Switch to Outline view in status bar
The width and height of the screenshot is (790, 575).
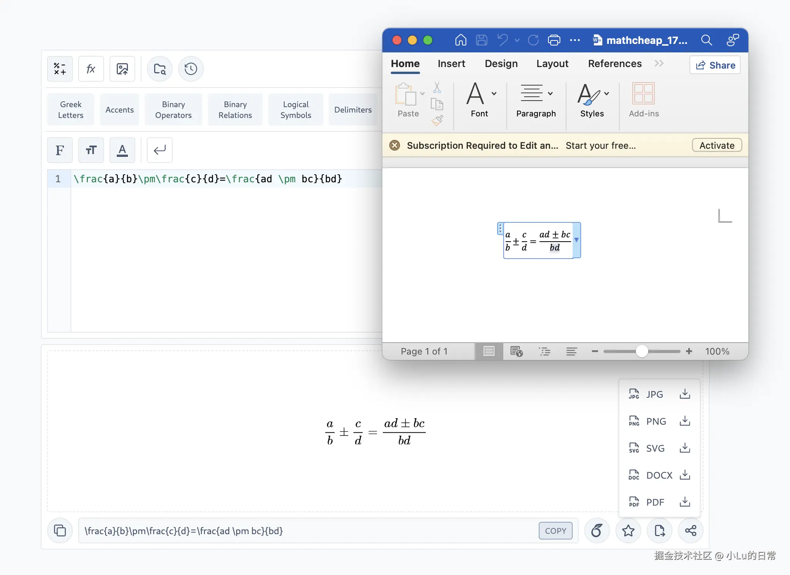(545, 351)
